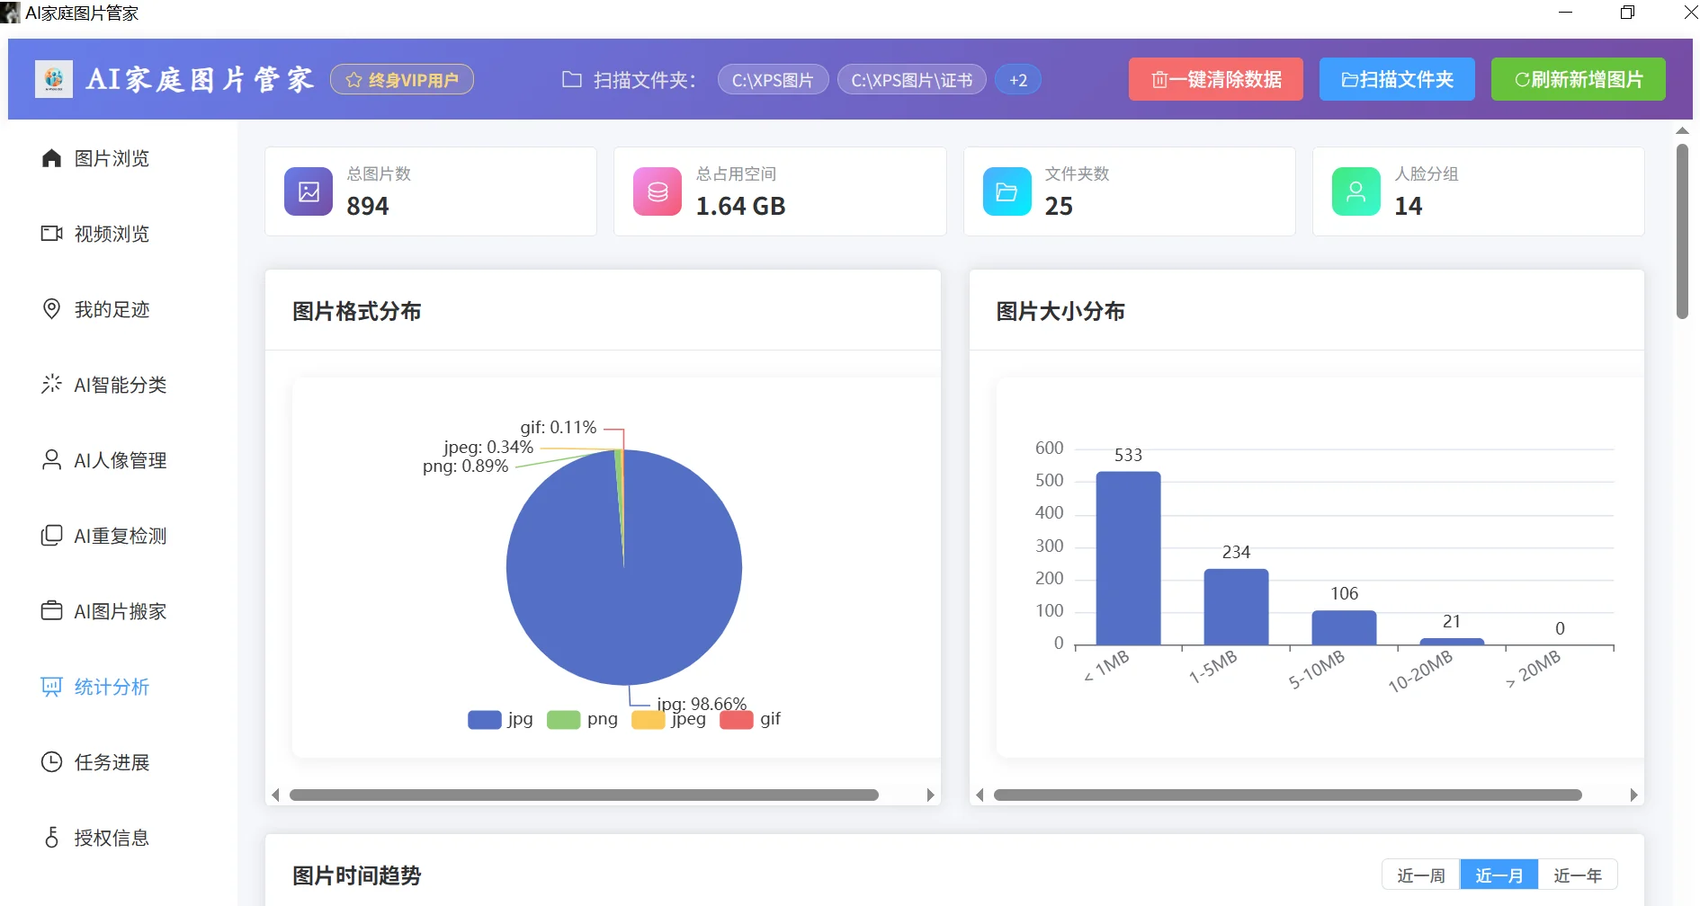Viewport: 1700px width, 906px height.
Task: Select the 近一周 time range tab
Action: tap(1421, 875)
